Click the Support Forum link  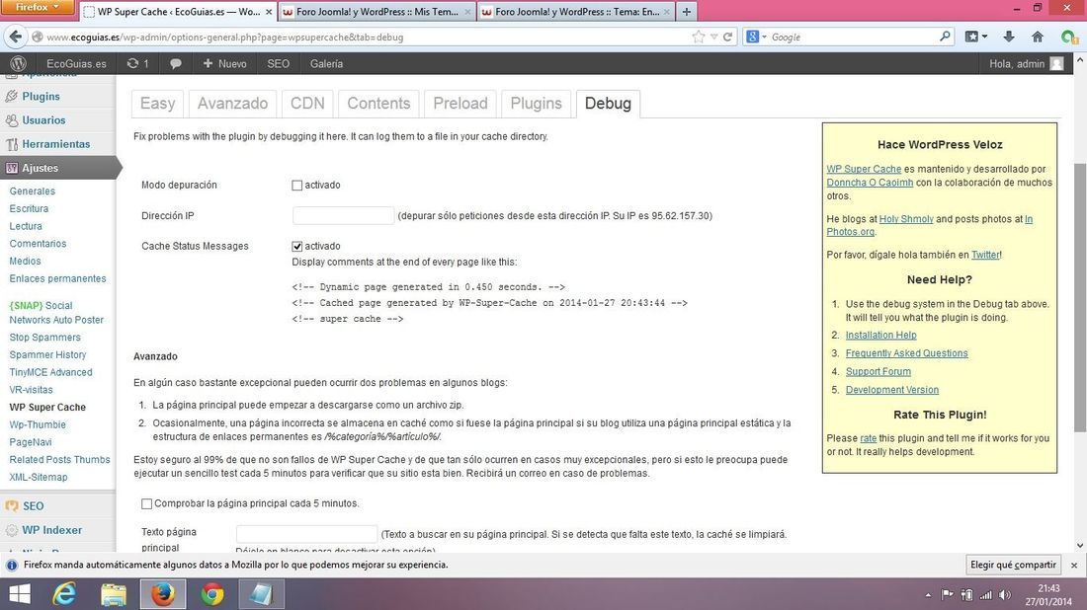pyautogui.click(x=878, y=372)
